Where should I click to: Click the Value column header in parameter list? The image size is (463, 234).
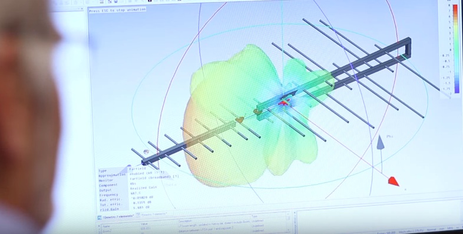point(144,224)
